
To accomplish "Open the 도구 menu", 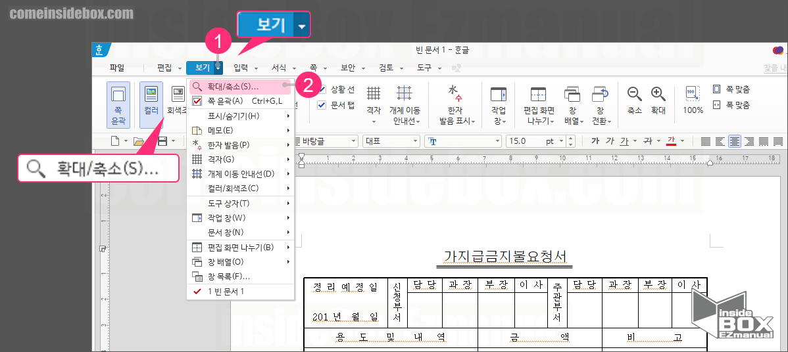I will click(x=425, y=68).
